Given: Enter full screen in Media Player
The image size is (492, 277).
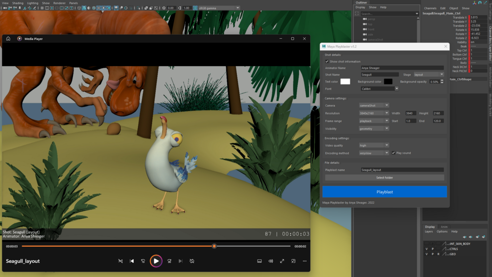Looking at the screenshot, I should [x=282, y=261].
